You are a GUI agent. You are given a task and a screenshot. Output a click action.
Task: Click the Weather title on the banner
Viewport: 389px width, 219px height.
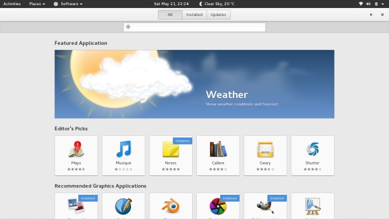point(227,95)
